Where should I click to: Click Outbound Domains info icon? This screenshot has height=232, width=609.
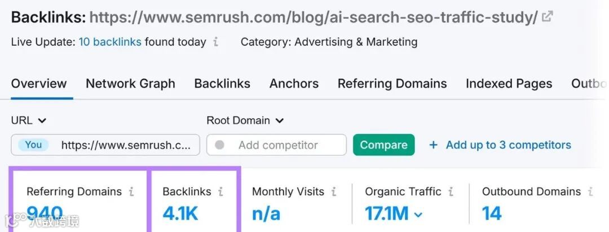tap(590, 192)
